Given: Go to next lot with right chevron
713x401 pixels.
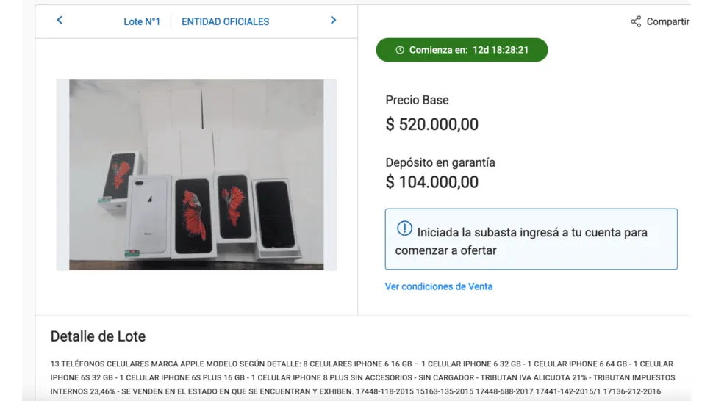Looking at the screenshot, I should 333,21.
